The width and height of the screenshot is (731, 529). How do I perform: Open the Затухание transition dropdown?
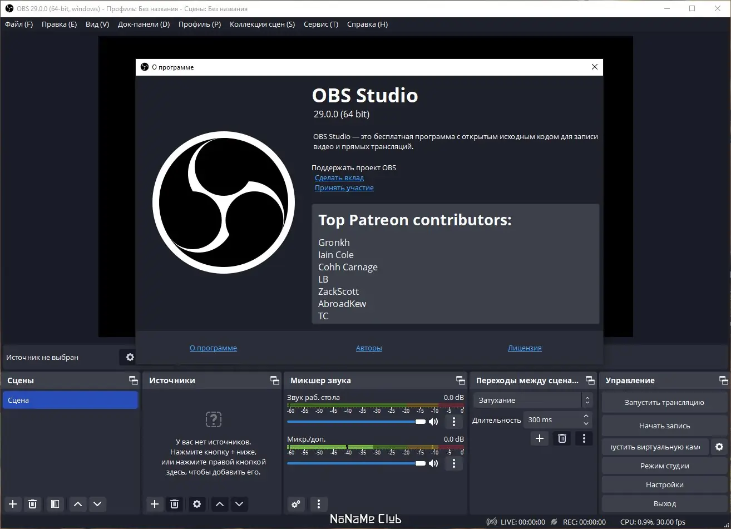533,400
